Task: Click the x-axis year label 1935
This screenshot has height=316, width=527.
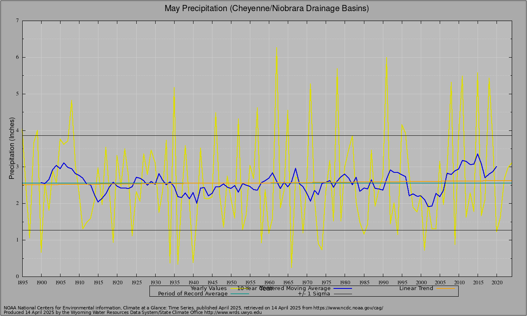Action: (174, 282)
